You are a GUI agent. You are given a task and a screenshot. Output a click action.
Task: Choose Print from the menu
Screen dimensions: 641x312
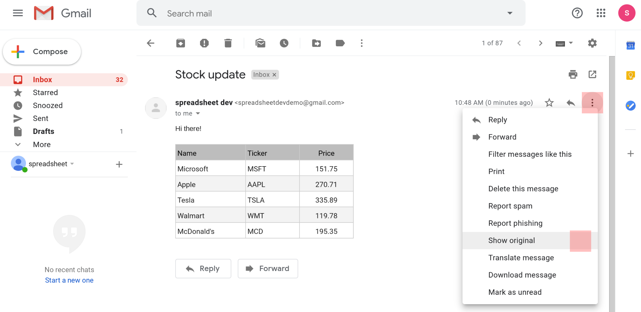tap(530, 171)
